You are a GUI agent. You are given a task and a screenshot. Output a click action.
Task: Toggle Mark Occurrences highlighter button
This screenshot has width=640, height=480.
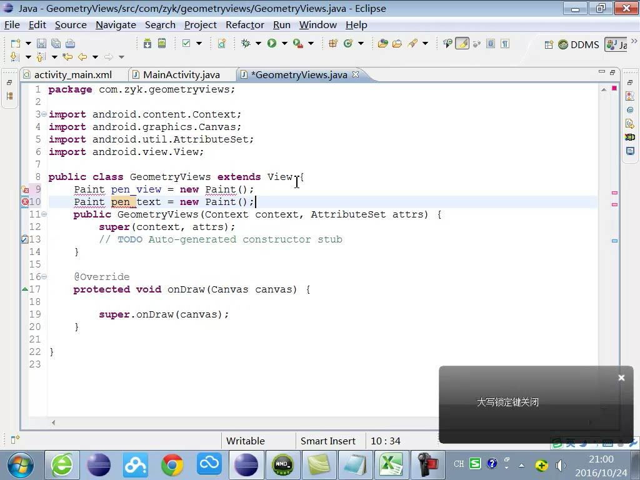point(462,43)
